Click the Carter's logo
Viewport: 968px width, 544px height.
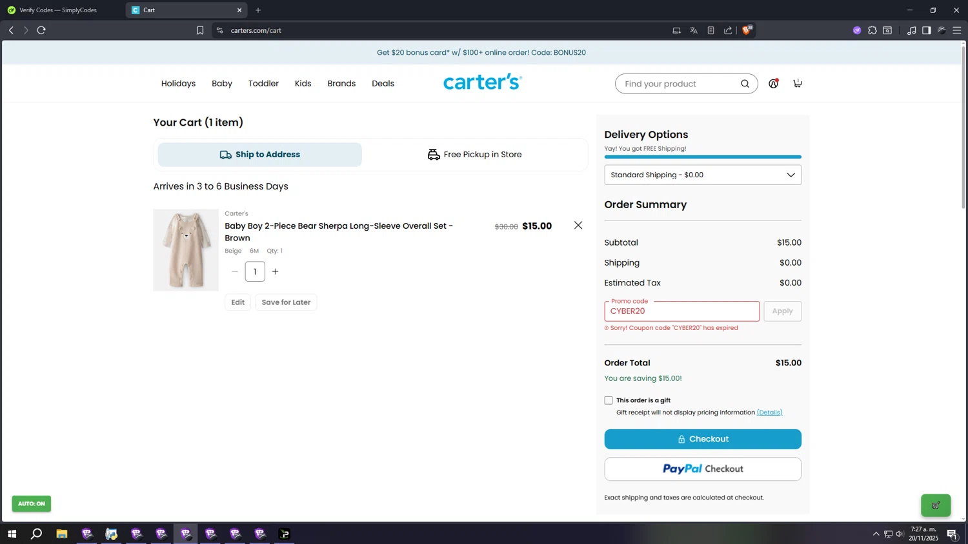pyautogui.click(x=483, y=82)
